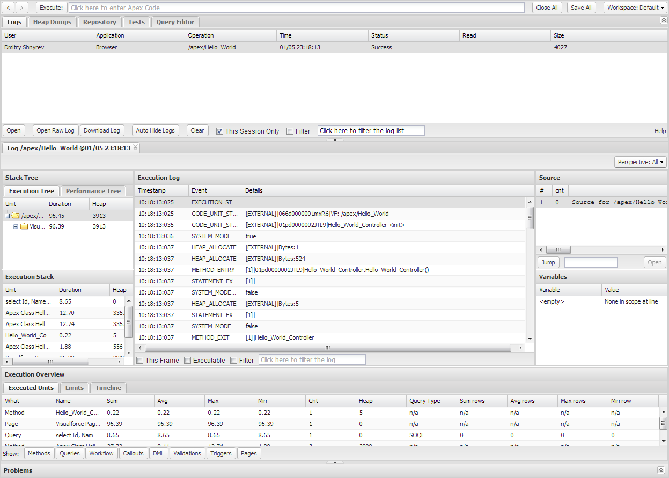Open the Repository tab
669x478 pixels.
[100, 22]
